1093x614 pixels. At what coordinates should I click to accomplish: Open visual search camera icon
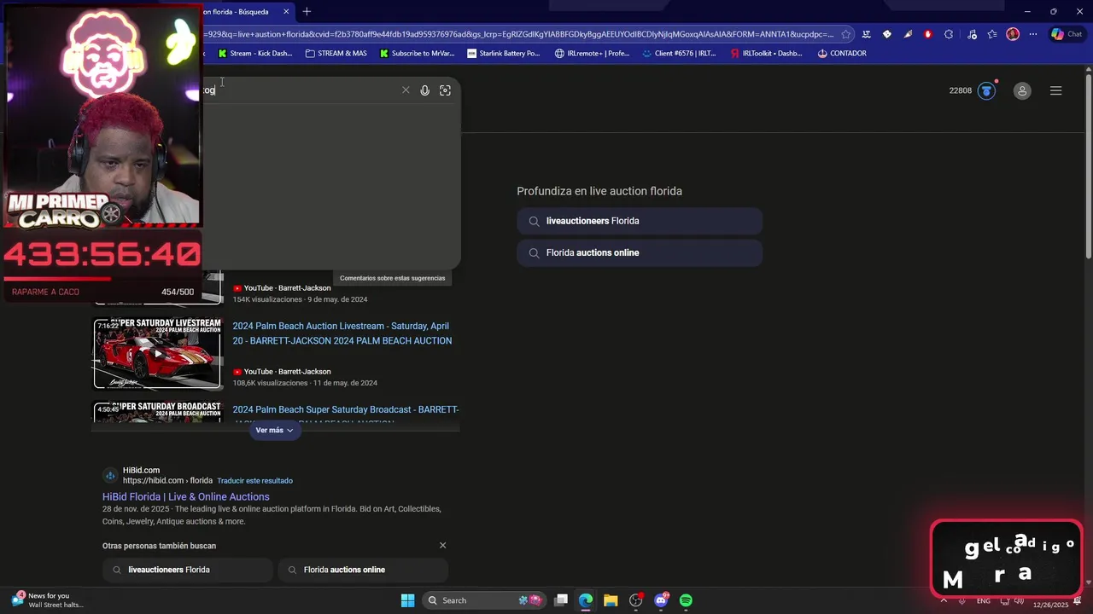(445, 90)
